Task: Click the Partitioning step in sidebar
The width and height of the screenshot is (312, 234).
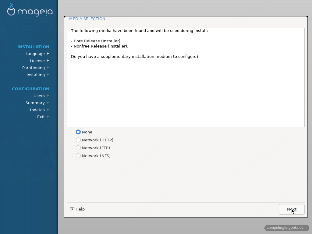Action: 34,68
